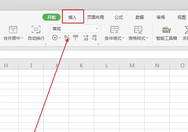Toggle Wrap Text (自动换行)
The image size is (188, 132).
coord(36,33)
